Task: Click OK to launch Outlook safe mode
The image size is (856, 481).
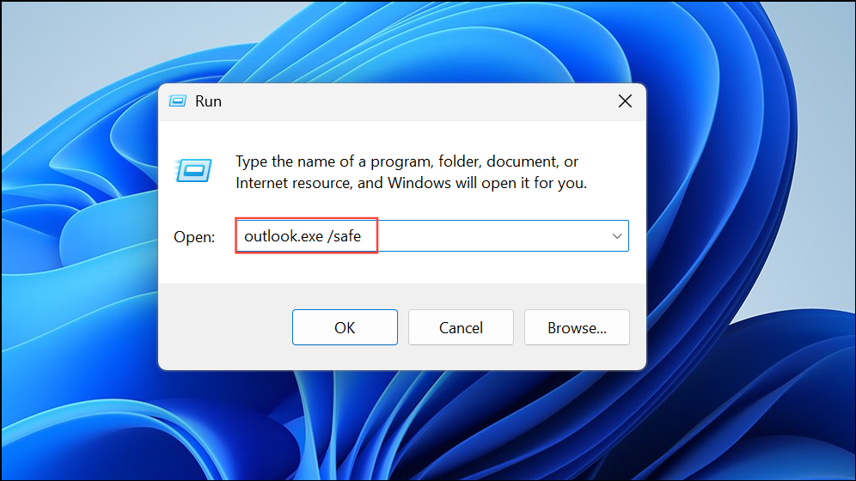Action: click(345, 327)
